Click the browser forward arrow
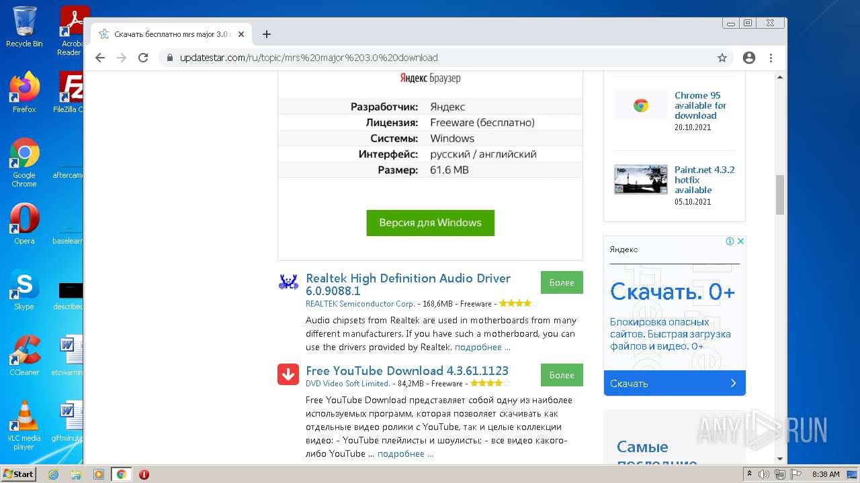 tap(122, 58)
